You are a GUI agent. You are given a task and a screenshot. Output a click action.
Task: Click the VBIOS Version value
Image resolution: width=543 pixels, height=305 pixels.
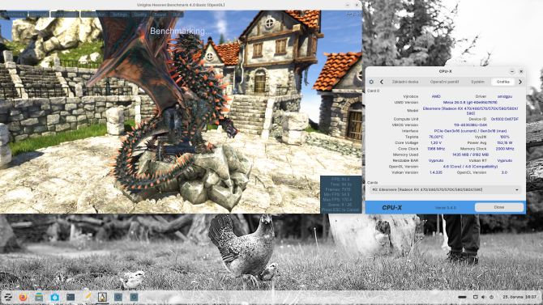point(470,125)
